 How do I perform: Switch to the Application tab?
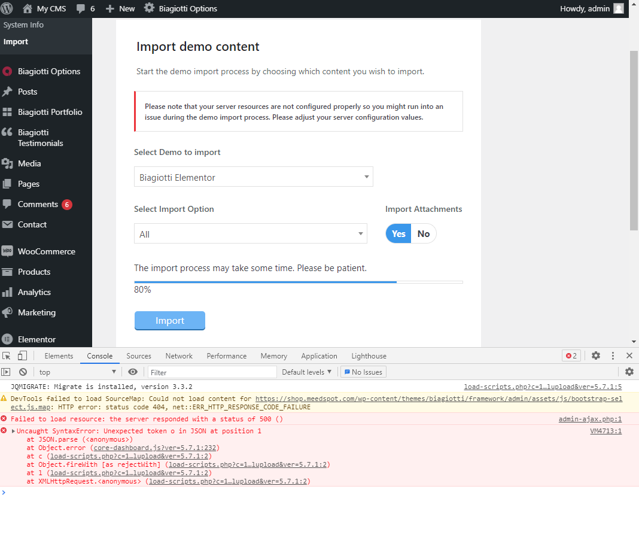tap(319, 355)
